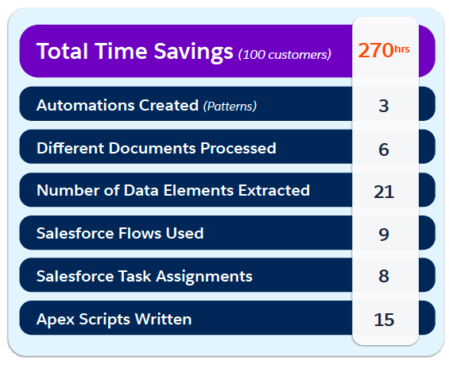Select the Apex Scripts Written value 15
Image resolution: width=449 pixels, height=365 pixels.
click(384, 320)
